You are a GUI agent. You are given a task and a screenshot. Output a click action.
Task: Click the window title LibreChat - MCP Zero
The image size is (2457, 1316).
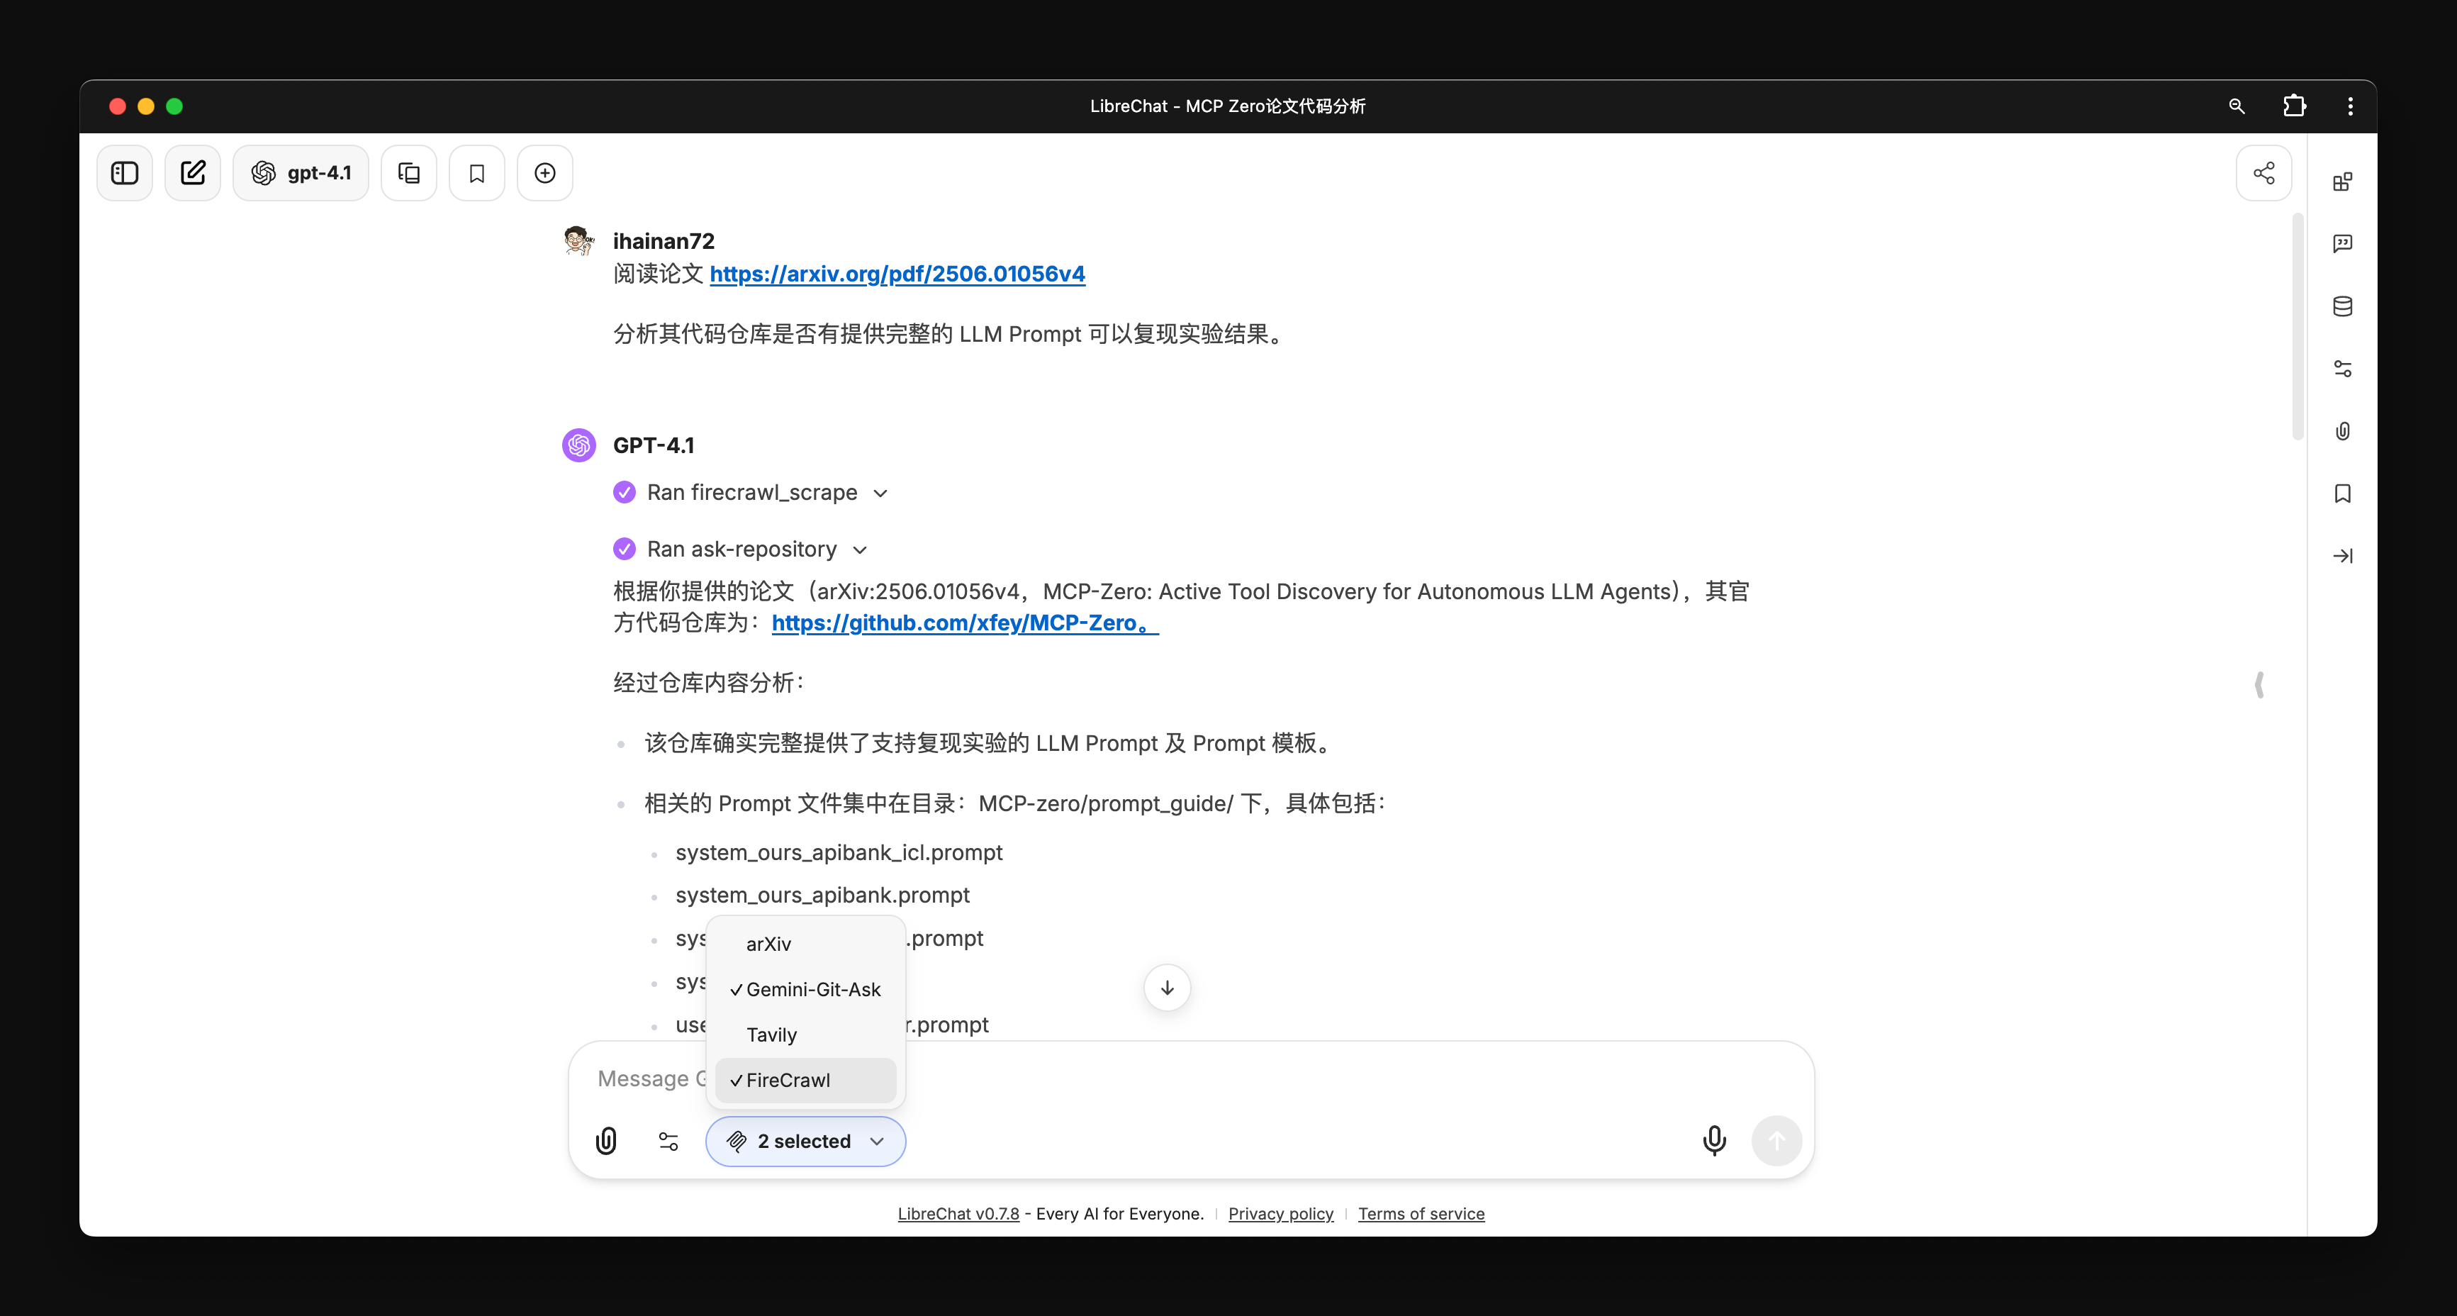(1228, 106)
